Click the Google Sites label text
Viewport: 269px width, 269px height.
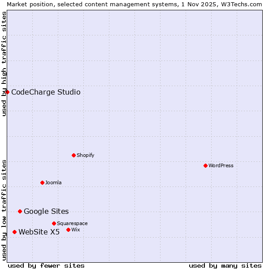[x=46, y=211]
